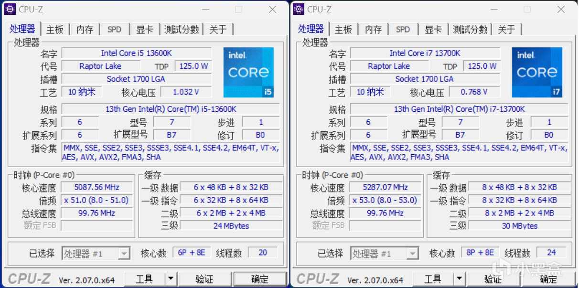579x288 pixels.
Task: Click L2 value 6 x 2 MB + 2 x 4 MB
Action: 231,213
